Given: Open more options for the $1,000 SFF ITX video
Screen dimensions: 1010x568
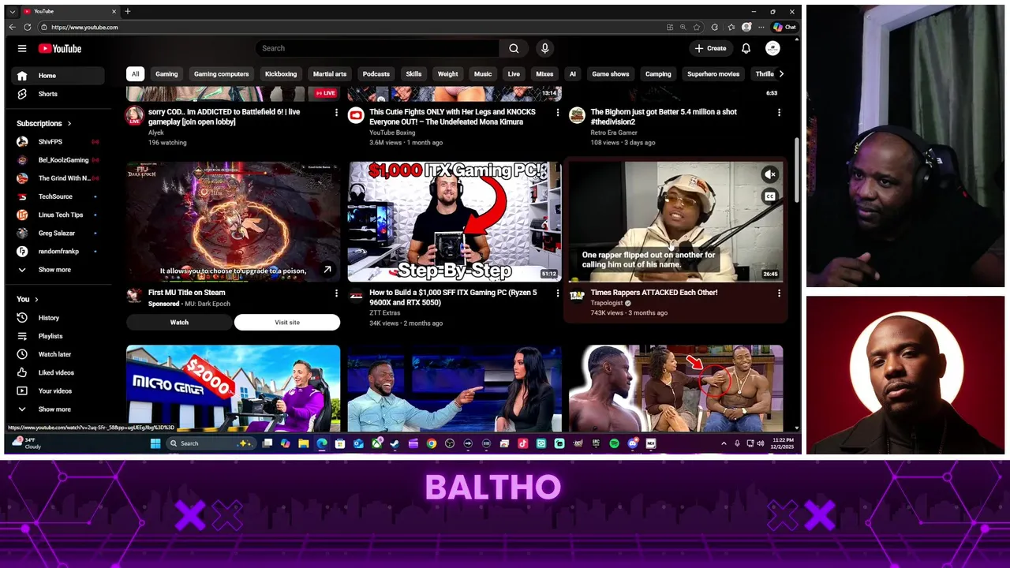Looking at the screenshot, I should pyautogui.click(x=557, y=293).
